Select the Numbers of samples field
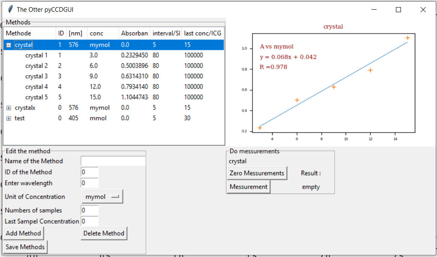 [89, 210]
